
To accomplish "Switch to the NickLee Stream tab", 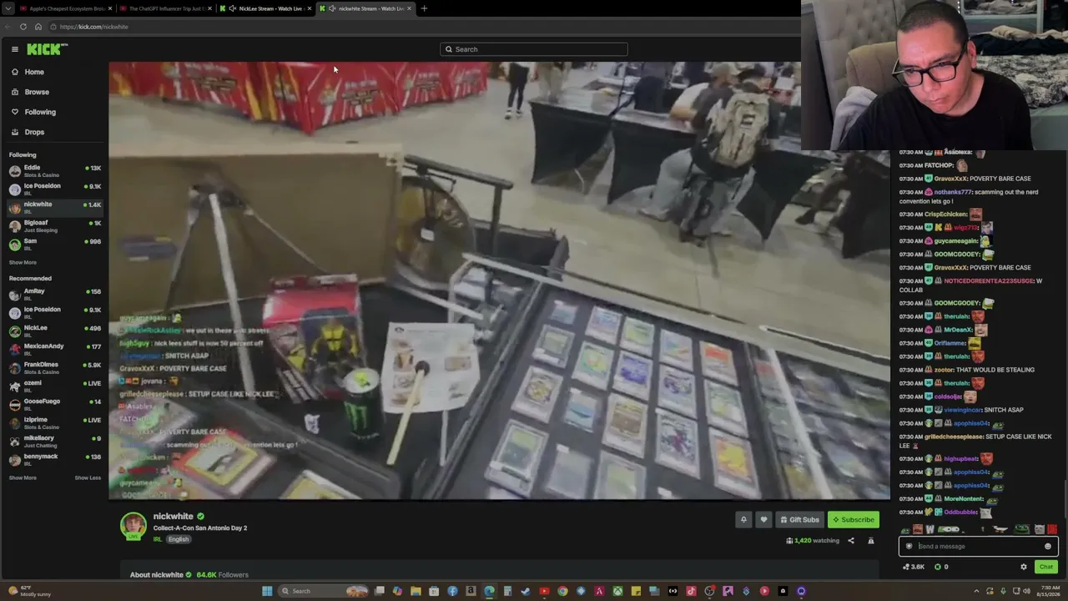I will click(264, 8).
